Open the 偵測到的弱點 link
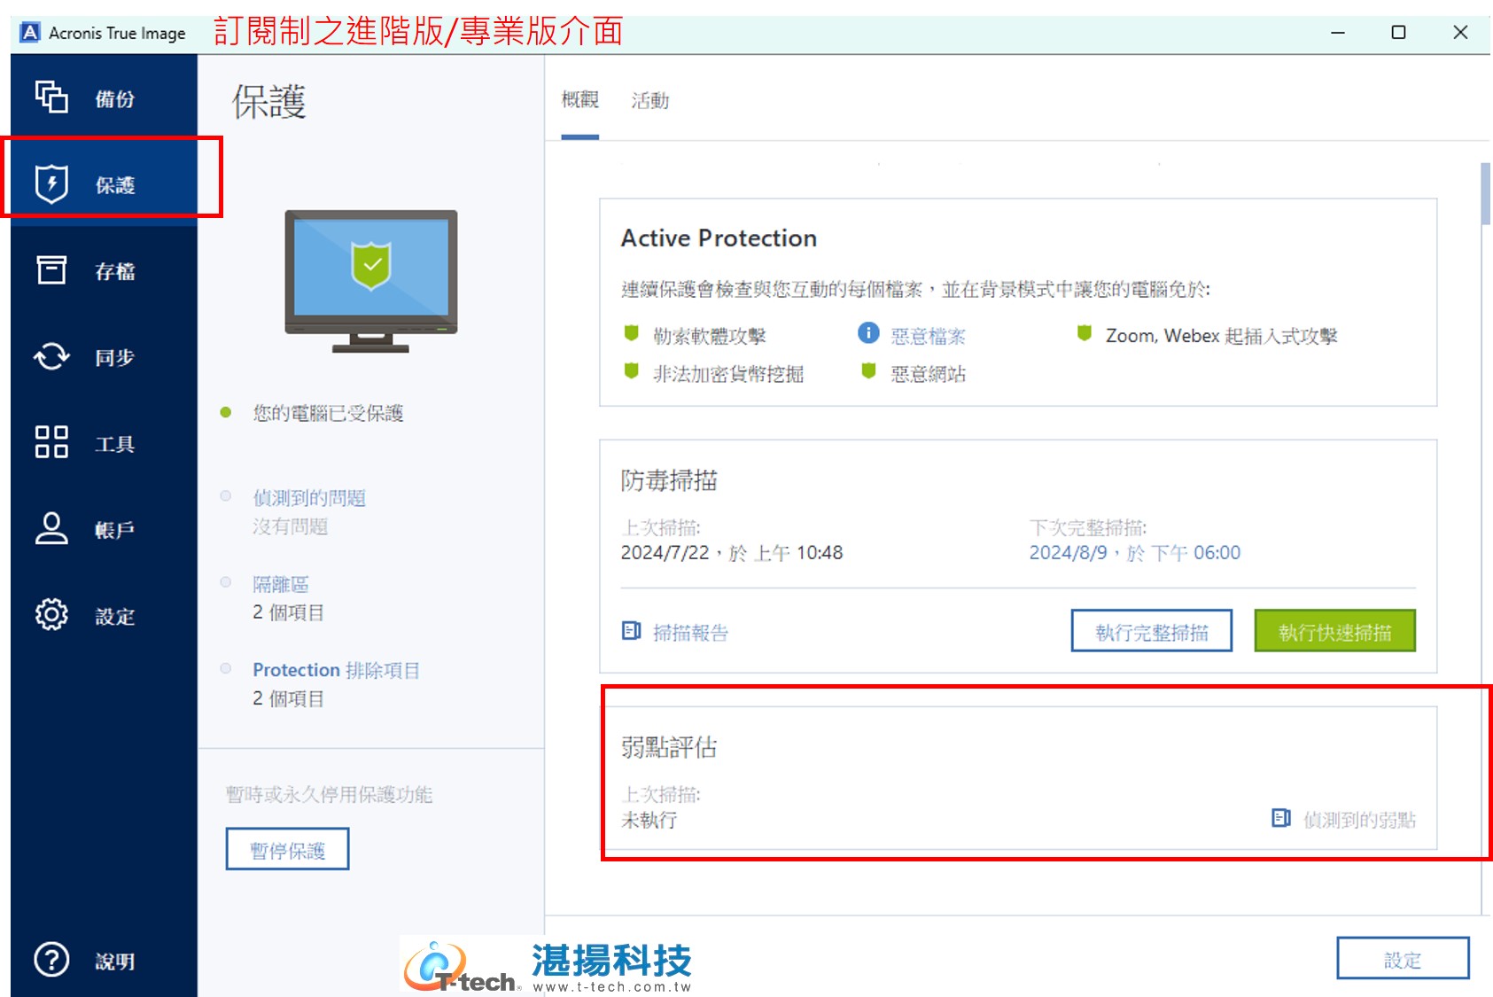 pos(1359,820)
